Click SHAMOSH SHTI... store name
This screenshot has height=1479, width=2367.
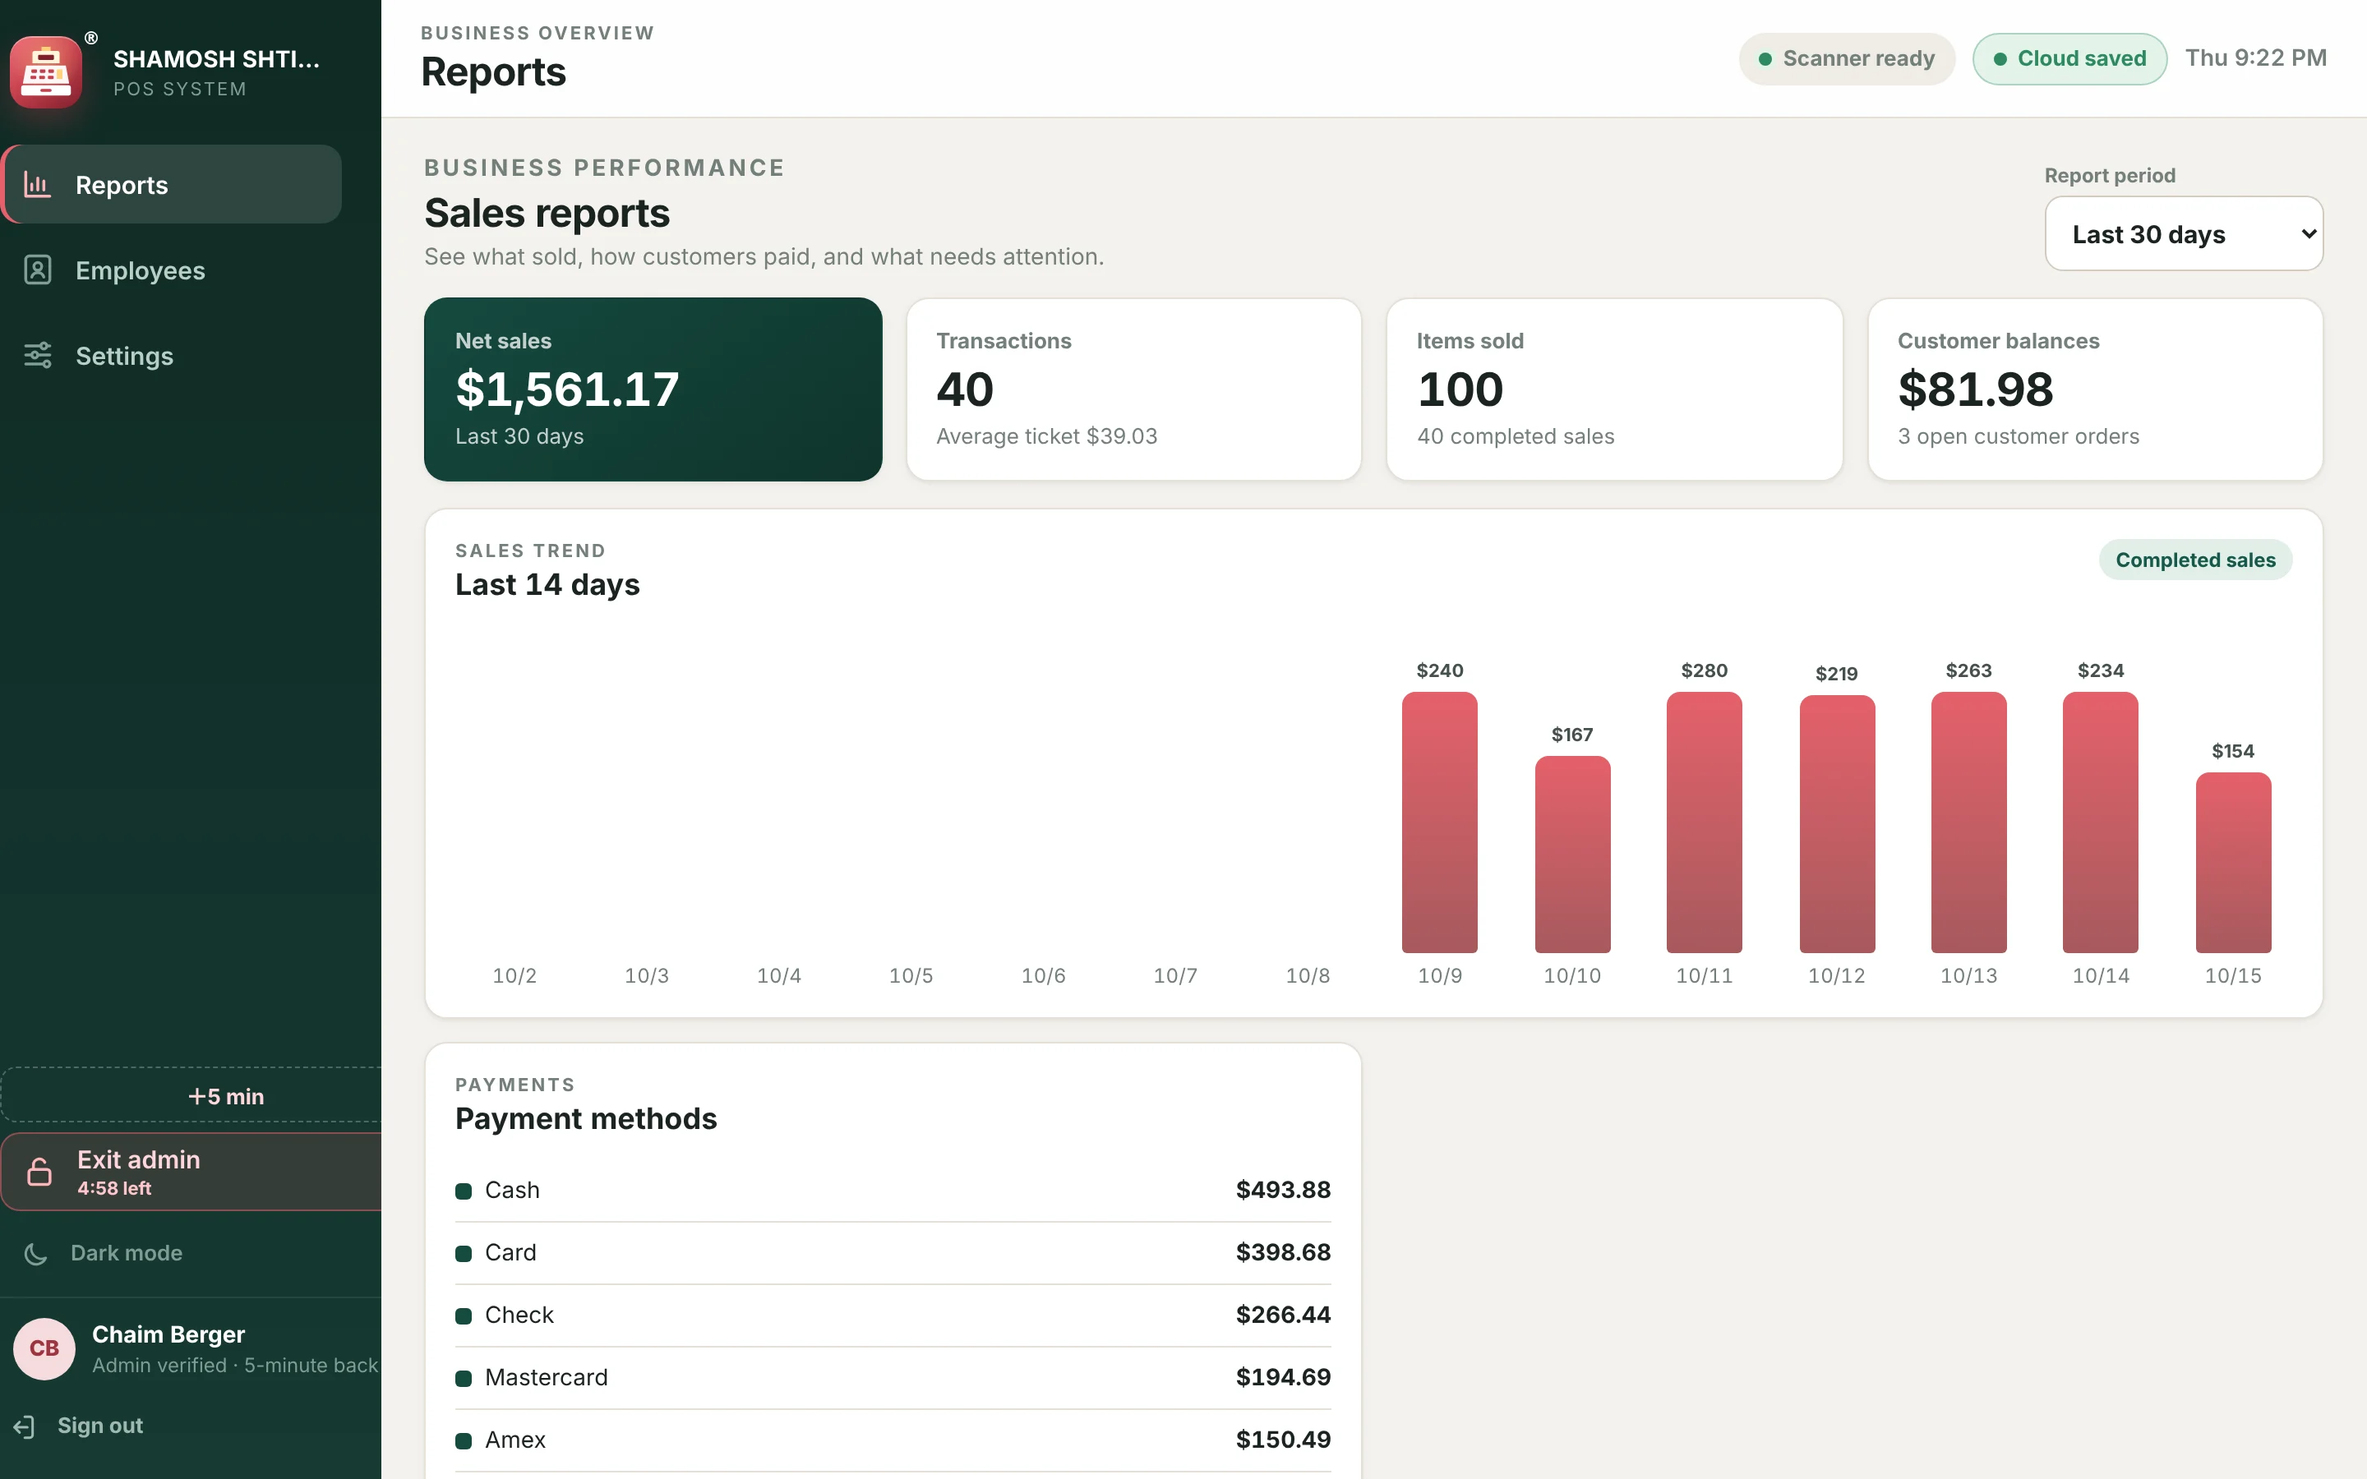coord(216,58)
